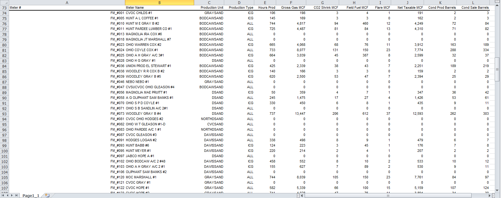Click the cell OHIO COYLE COX #1
This screenshot has height=198, width=501.
pyautogui.click(x=142, y=50)
